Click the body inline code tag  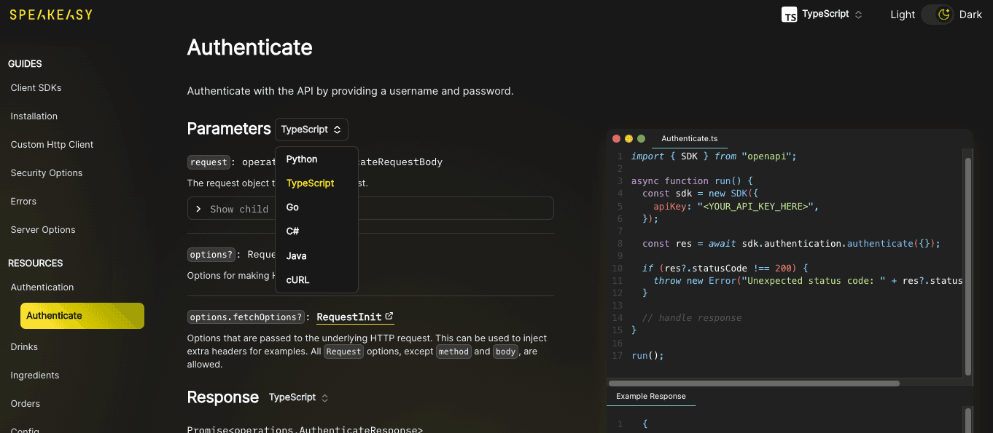coord(505,351)
